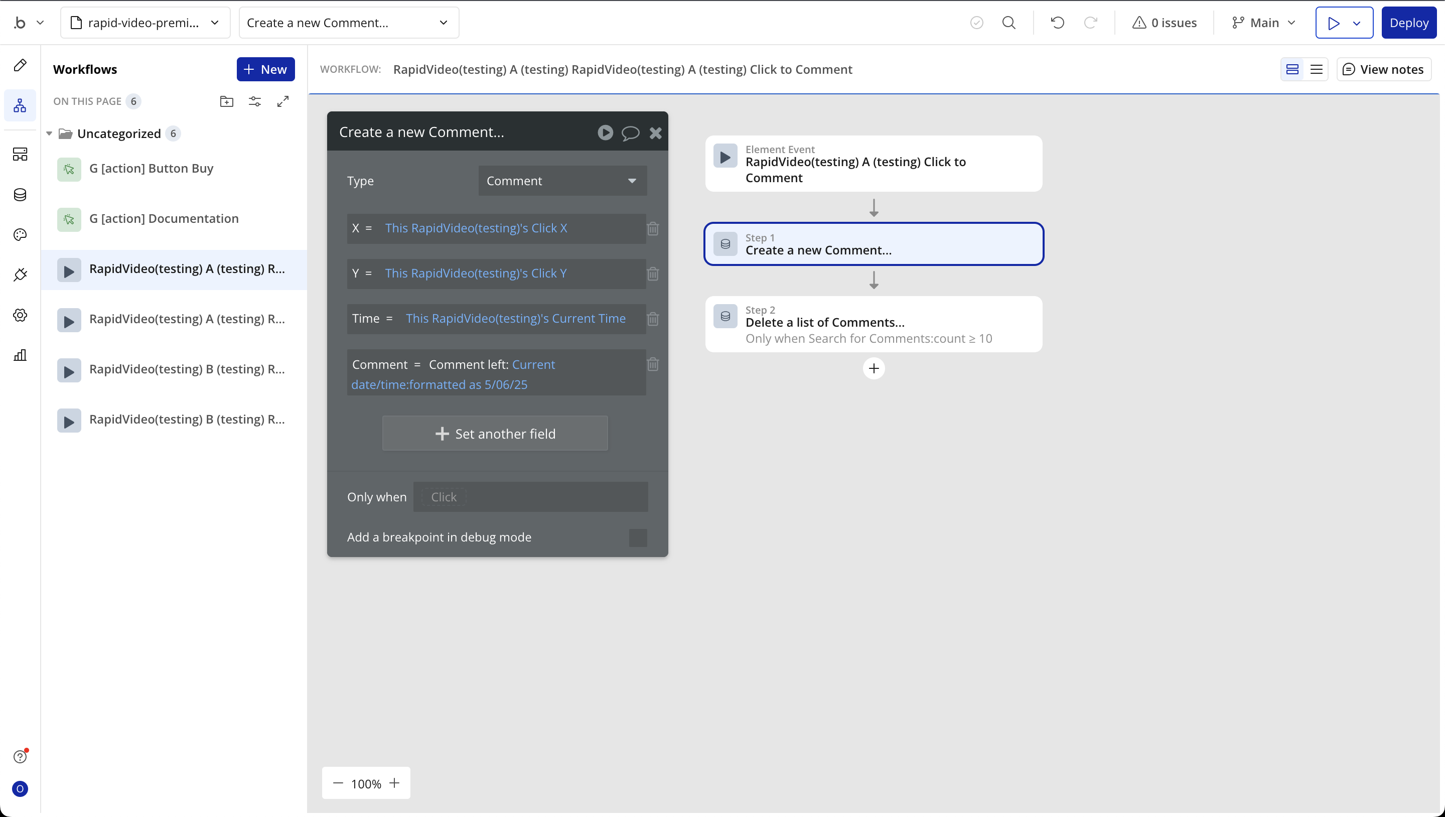
Task: Click the search magnifier in top bar
Action: [x=1008, y=23]
